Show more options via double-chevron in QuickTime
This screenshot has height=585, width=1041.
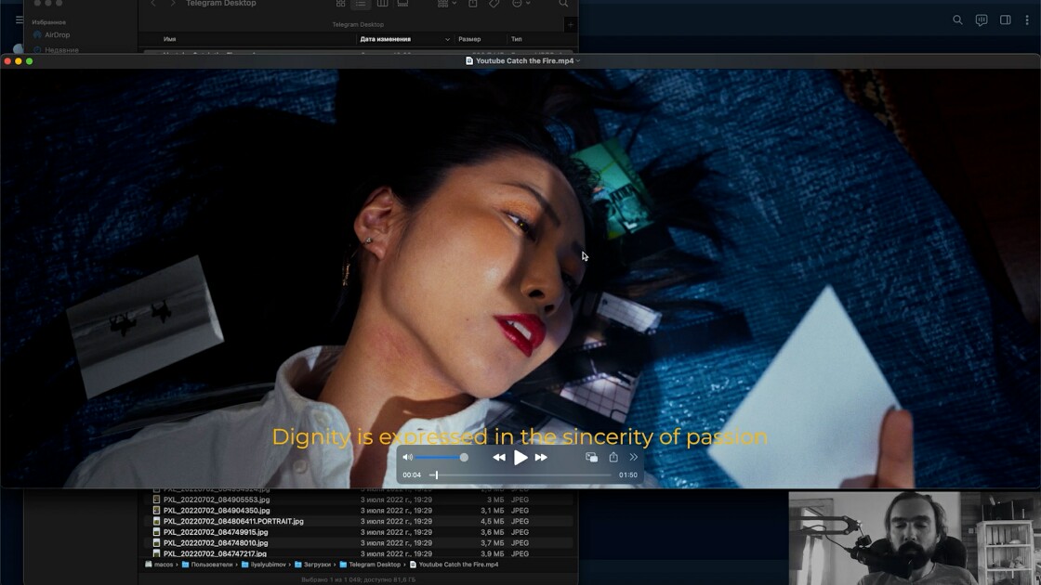tap(633, 457)
